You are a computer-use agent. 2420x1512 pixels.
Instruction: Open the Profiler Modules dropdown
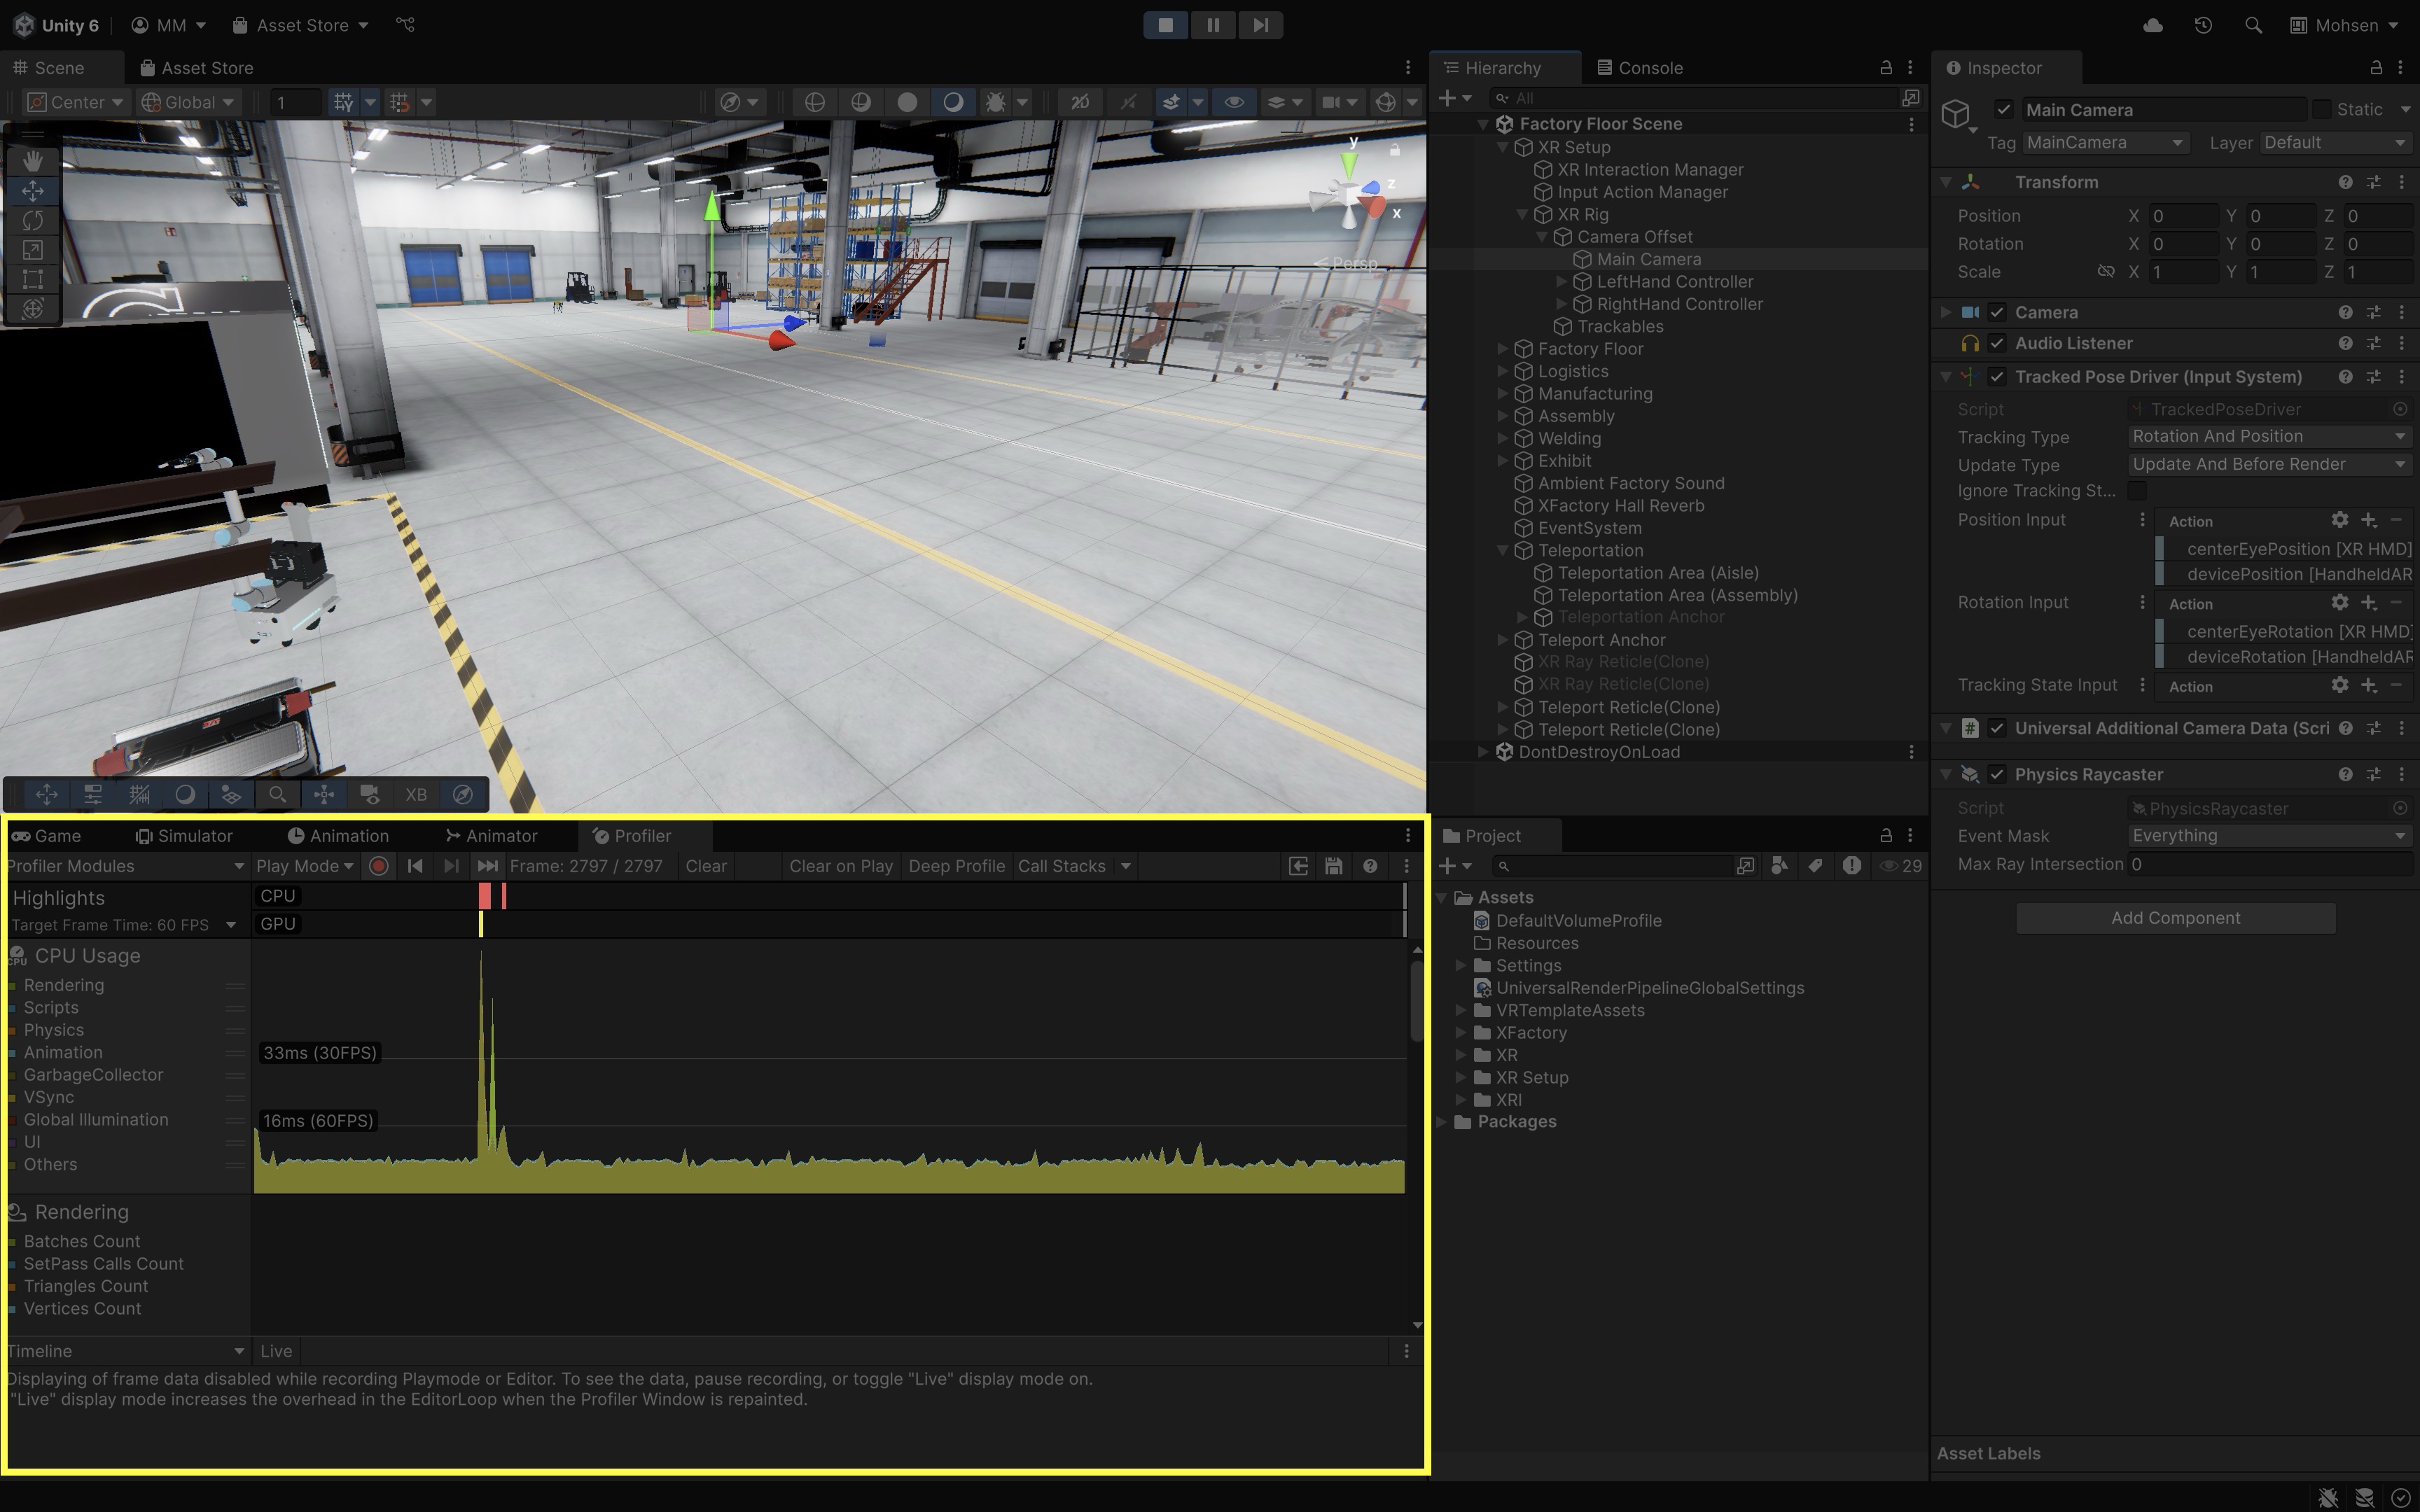tap(125, 866)
